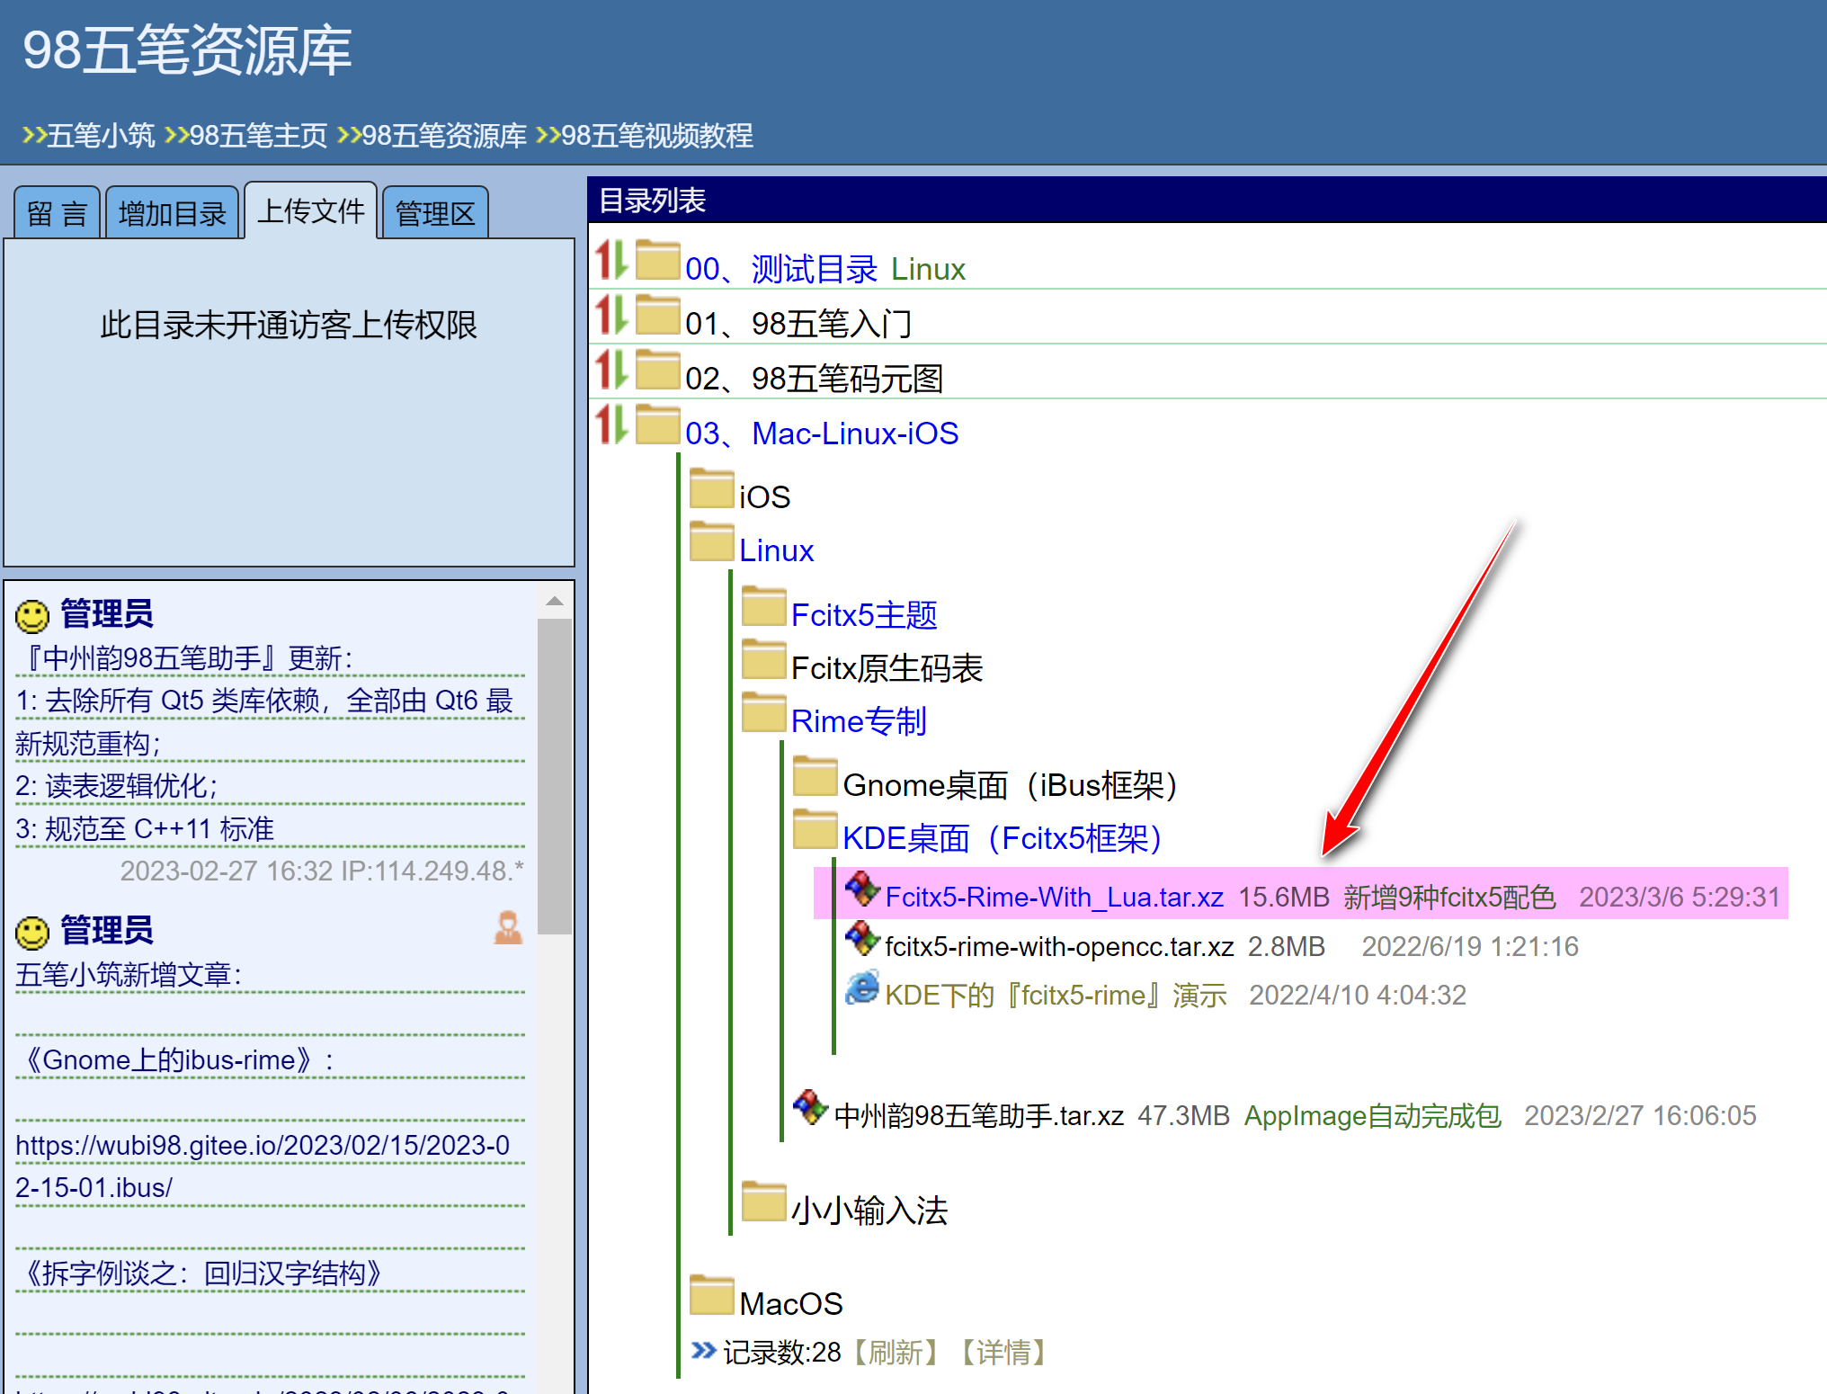Click the sort arrows beside 02、98五笔码元图
This screenshot has height=1394, width=1827.
coord(611,370)
